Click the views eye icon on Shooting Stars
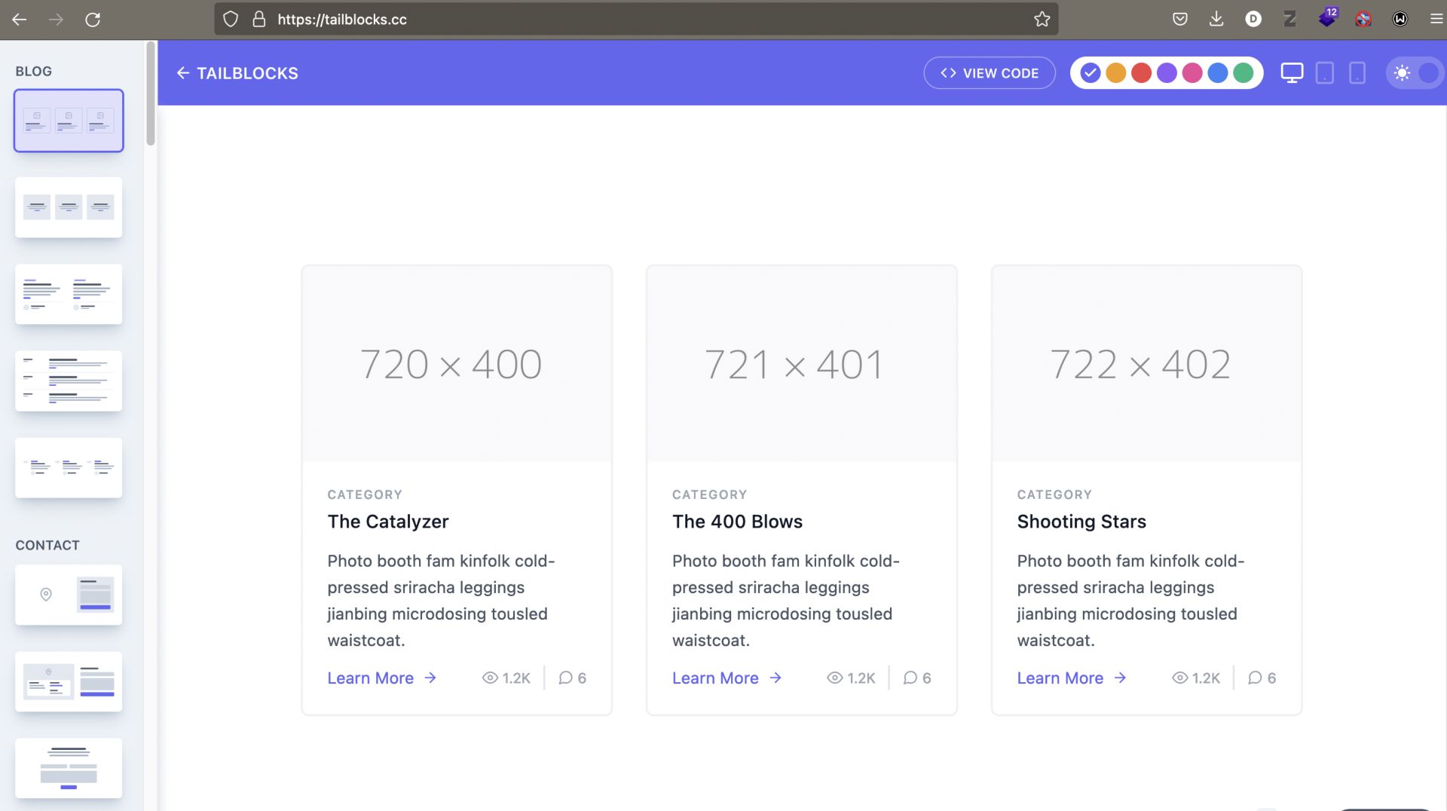The image size is (1447, 811). click(1179, 678)
